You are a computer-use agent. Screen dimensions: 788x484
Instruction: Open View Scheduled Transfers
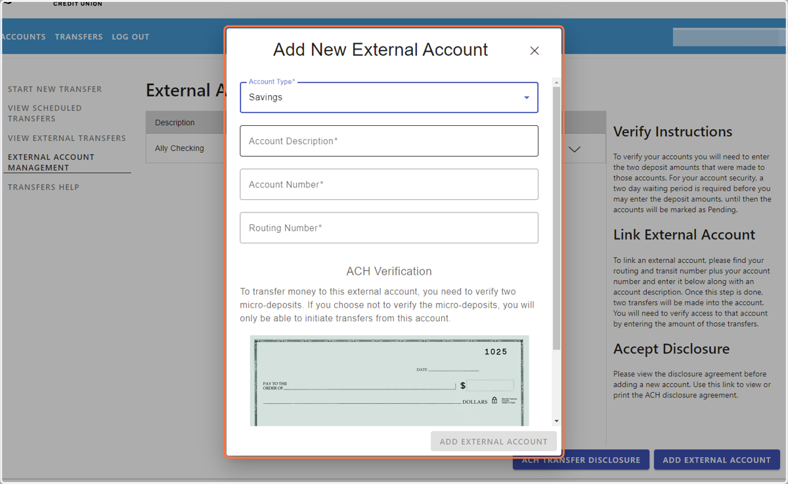(45, 113)
